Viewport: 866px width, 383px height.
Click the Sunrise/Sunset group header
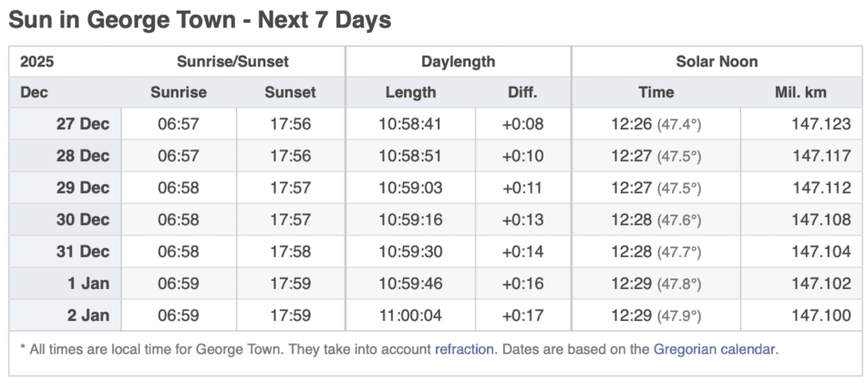click(232, 62)
